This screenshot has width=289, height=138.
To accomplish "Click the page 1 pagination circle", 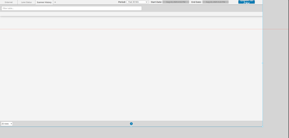I will [131, 124].
